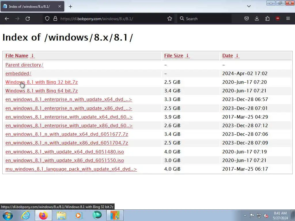Click the 3.0 GiB file size cell
Screen dimensions: 295x221
[172, 160]
